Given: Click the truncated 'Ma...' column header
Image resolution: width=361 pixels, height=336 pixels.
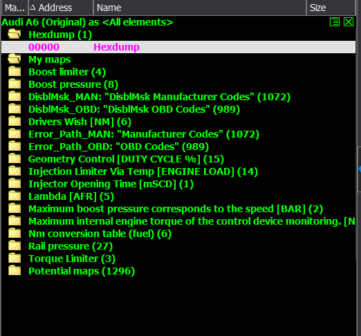Looking at the screenshot, I should pos(15,8).
